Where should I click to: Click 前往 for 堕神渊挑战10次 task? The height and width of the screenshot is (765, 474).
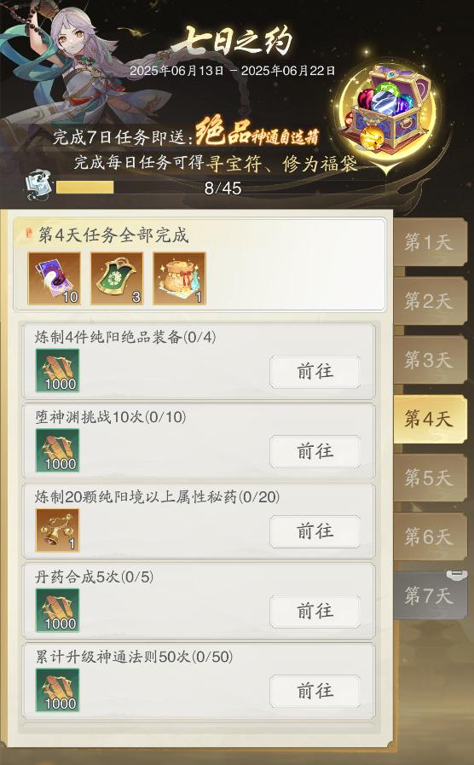coord(315,451)
